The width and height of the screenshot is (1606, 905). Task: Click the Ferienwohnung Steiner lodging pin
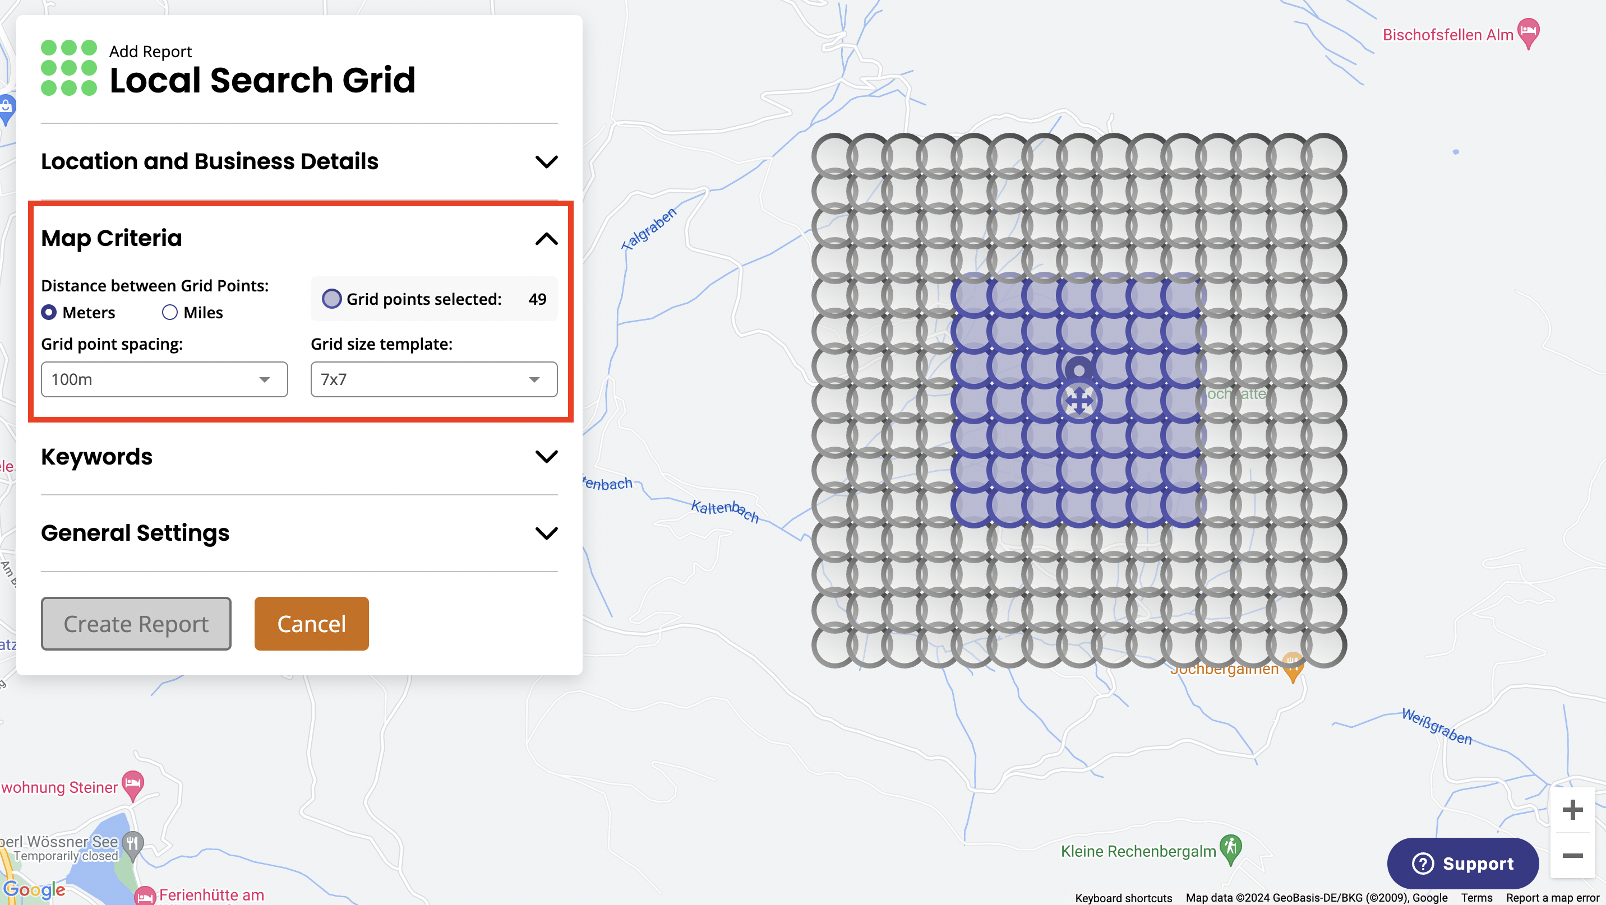(133, 784)
